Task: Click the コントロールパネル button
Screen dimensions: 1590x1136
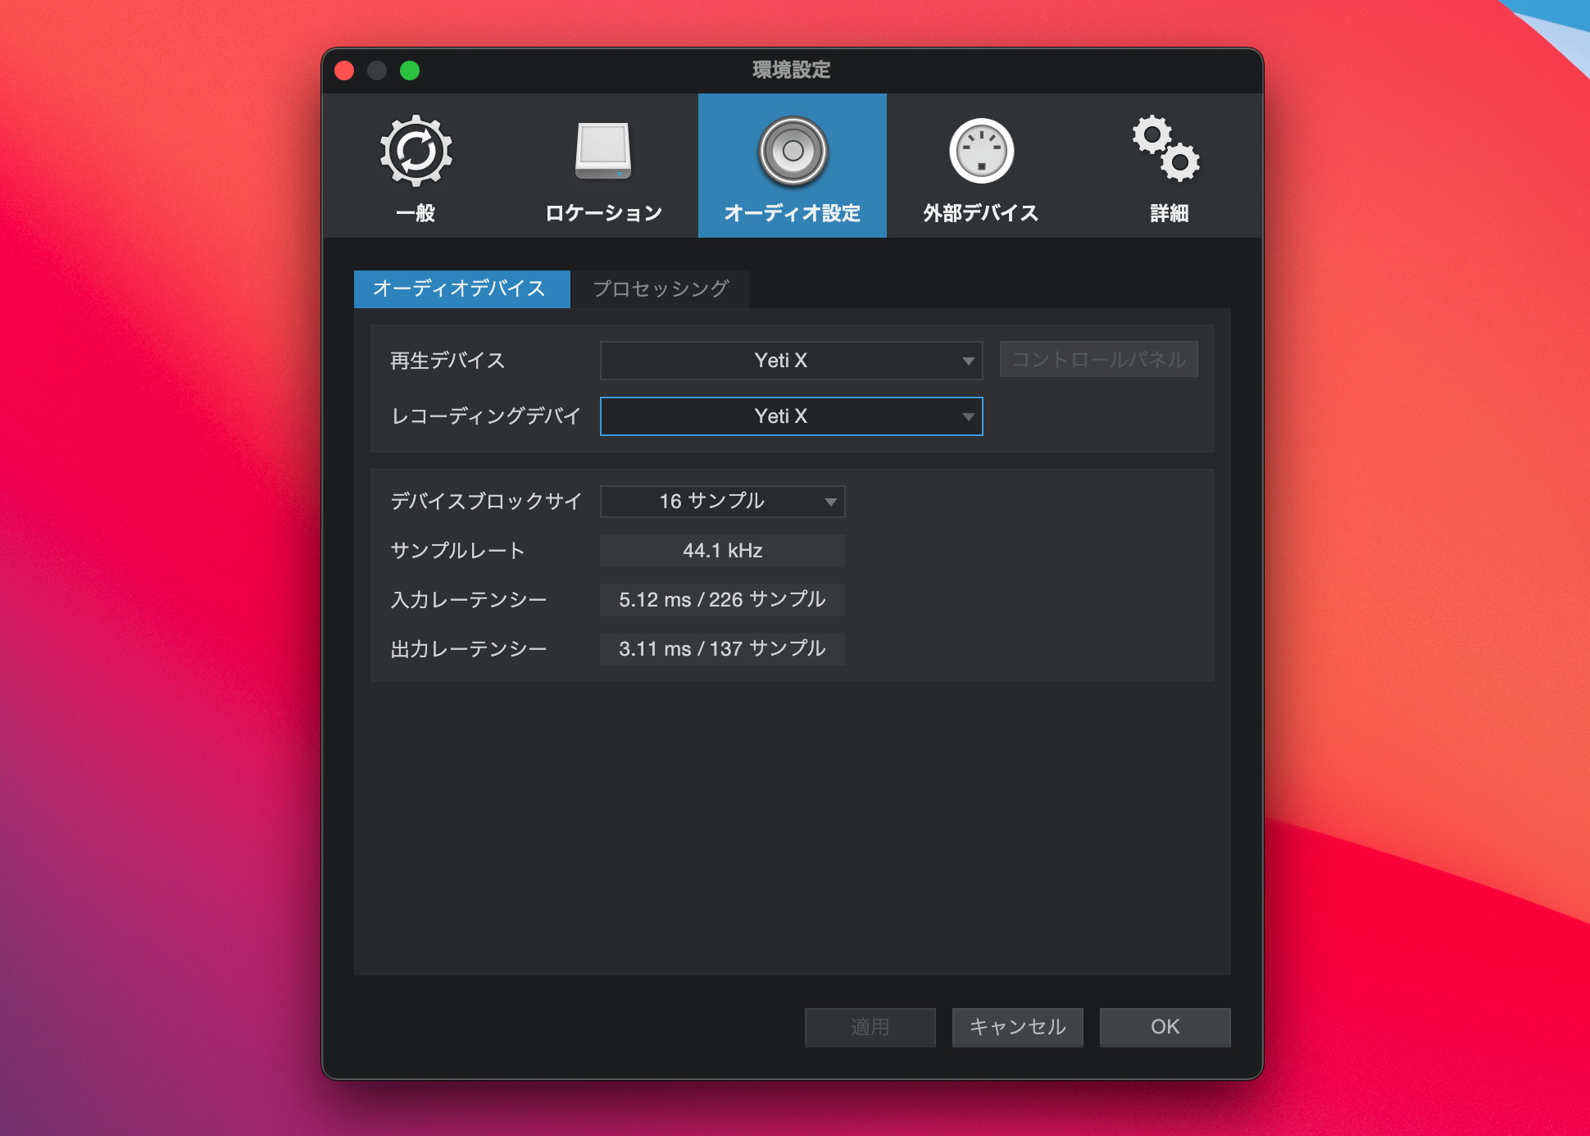Action: [1099, 360]
